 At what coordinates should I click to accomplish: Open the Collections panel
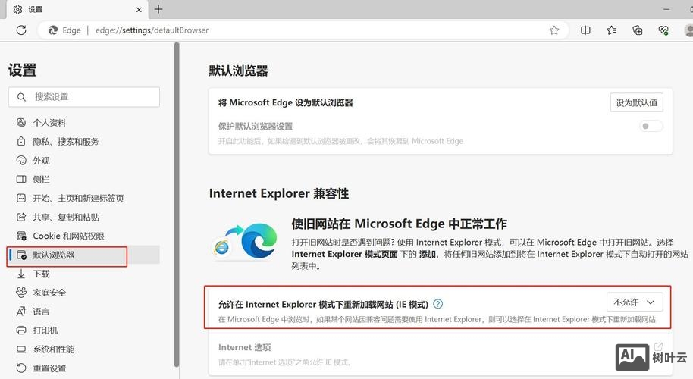(x=638, y=30)
